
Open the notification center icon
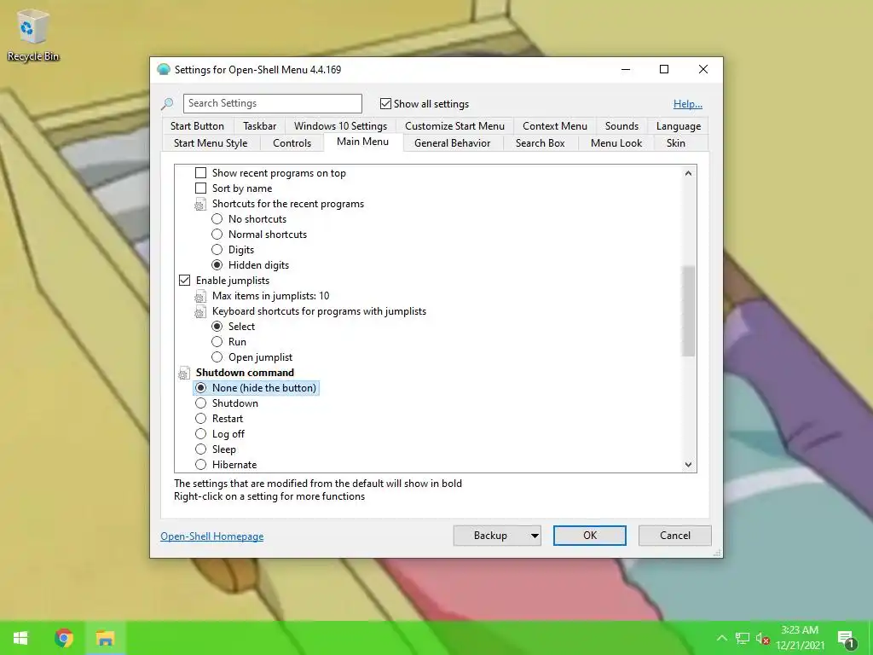[847, 640]
